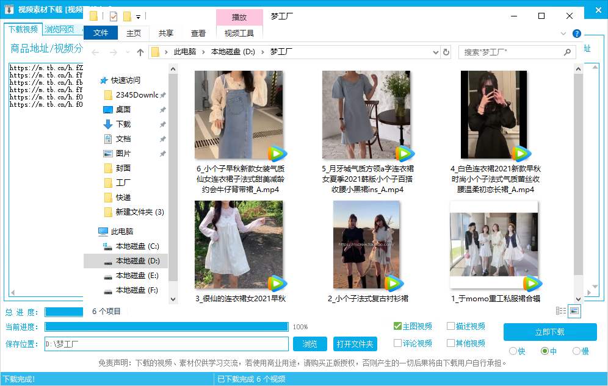The width and height of the screenshot is (608, 386).
Task: Click the up-one-level arrow in navigation bar
Action: (x=140, y=52)
